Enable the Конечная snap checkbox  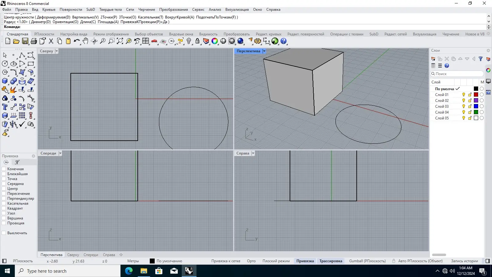(x=4, y=169)
